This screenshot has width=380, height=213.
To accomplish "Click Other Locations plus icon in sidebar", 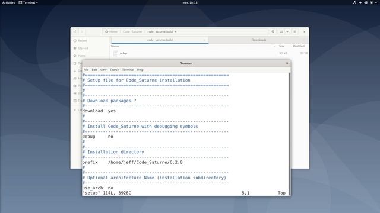I will coord(75,110).
